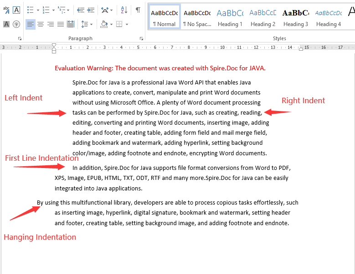Click the Multilevel List icon

(x=62, y=10)
